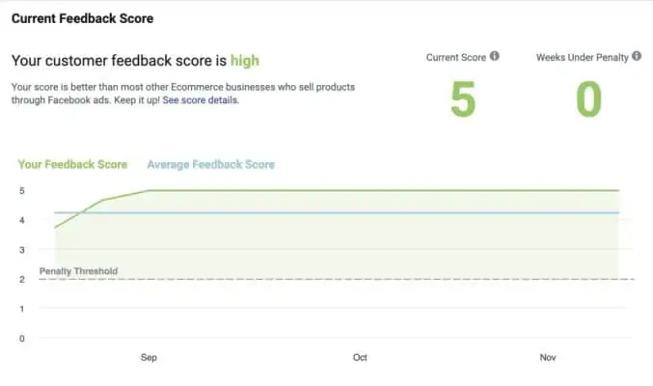Click the Weeks Under Penalty label text
The height and width of the screenshot is (386, 653).
[584, 57]
